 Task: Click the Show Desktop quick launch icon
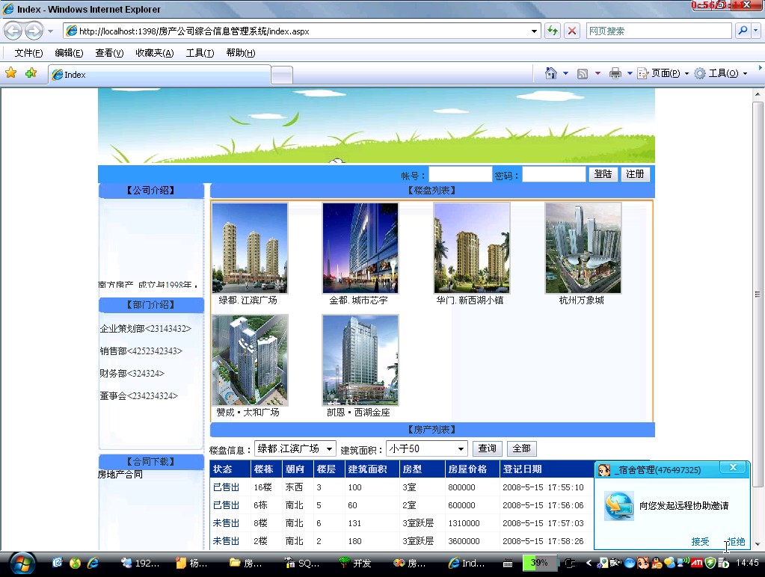(x=57, y=563)
